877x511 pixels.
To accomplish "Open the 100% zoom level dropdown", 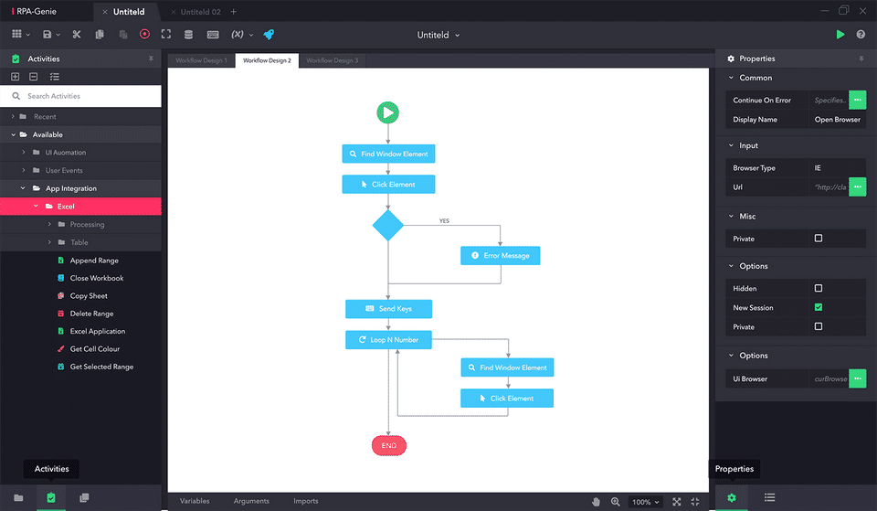I will [646, 502].
